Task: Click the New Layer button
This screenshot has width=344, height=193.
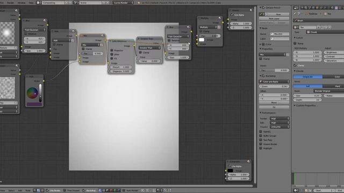Action: 274,19
